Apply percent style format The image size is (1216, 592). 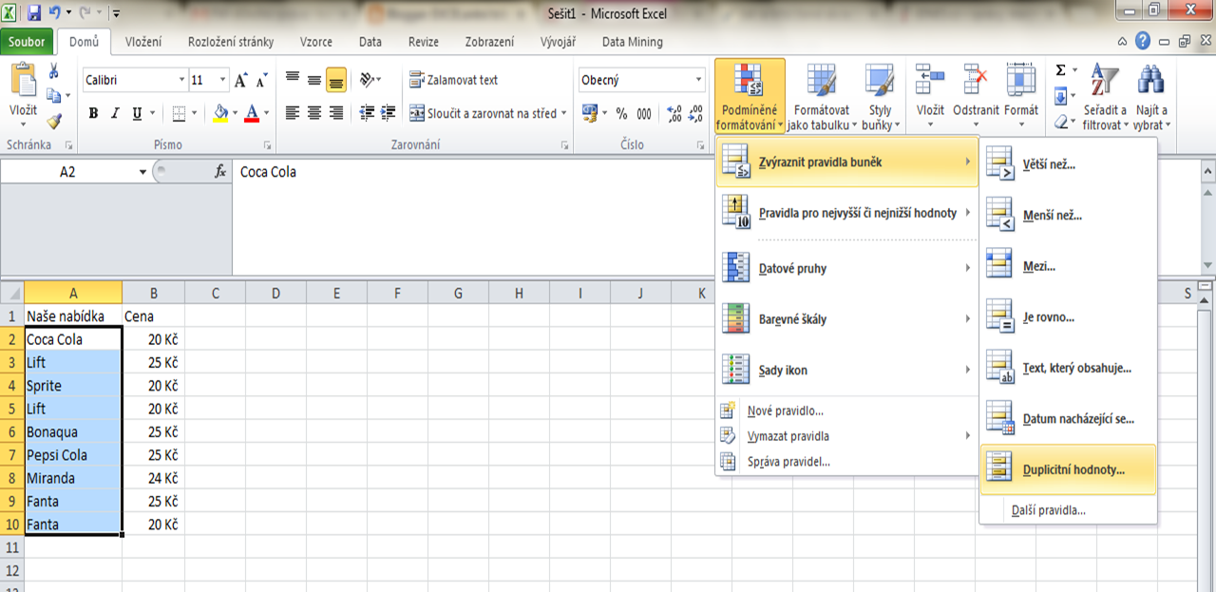tap(621, 113)
